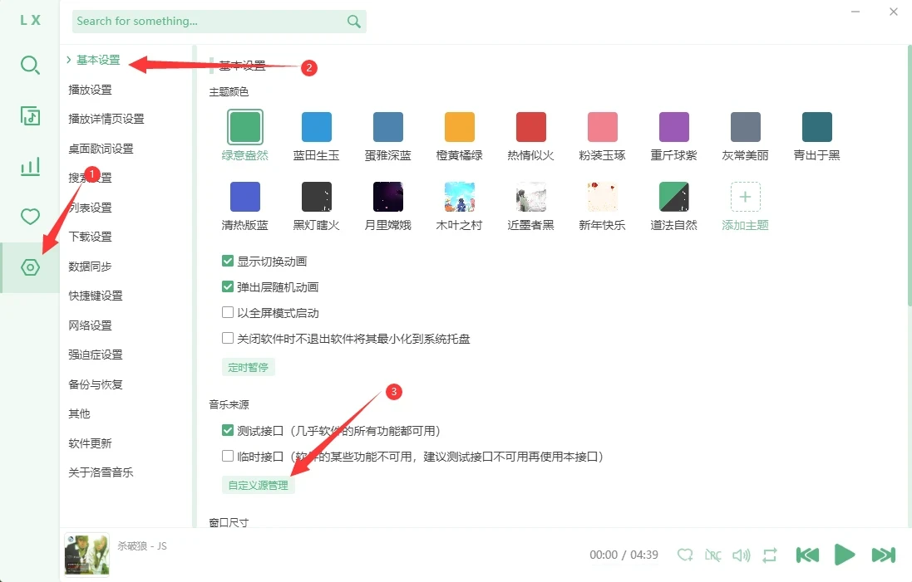This screenshot has width=912, height=582.
Task: Enable 临时接口 music source checkbox
Action: (x=228, y=456)
